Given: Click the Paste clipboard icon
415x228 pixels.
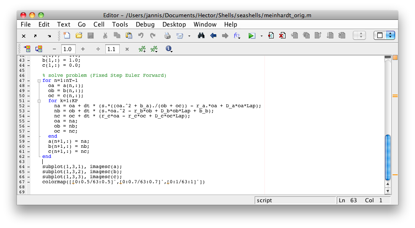Looking at the screenshot, I should point(129,36).
